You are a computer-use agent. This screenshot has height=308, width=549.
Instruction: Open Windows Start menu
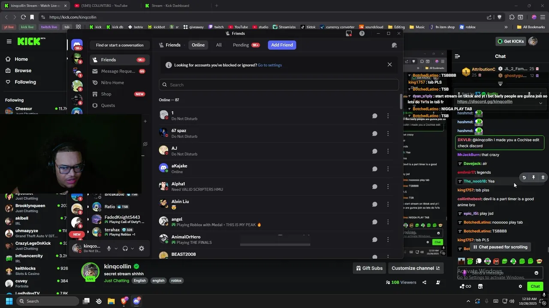click(x=9, y=301)
